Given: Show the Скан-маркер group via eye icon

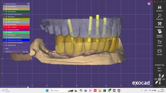Looking at the screenshot, I should (x=6, y=12).
